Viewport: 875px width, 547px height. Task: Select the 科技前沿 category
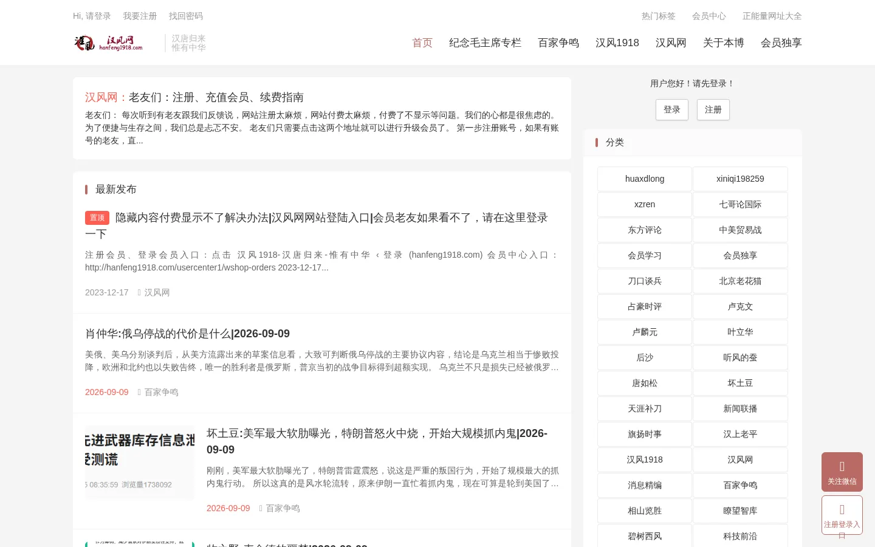pos(740,535)
